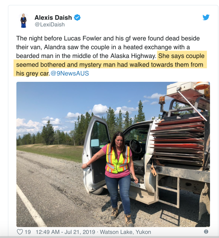Select the Watson Lake, Yukon location

(x=125, y=232)
